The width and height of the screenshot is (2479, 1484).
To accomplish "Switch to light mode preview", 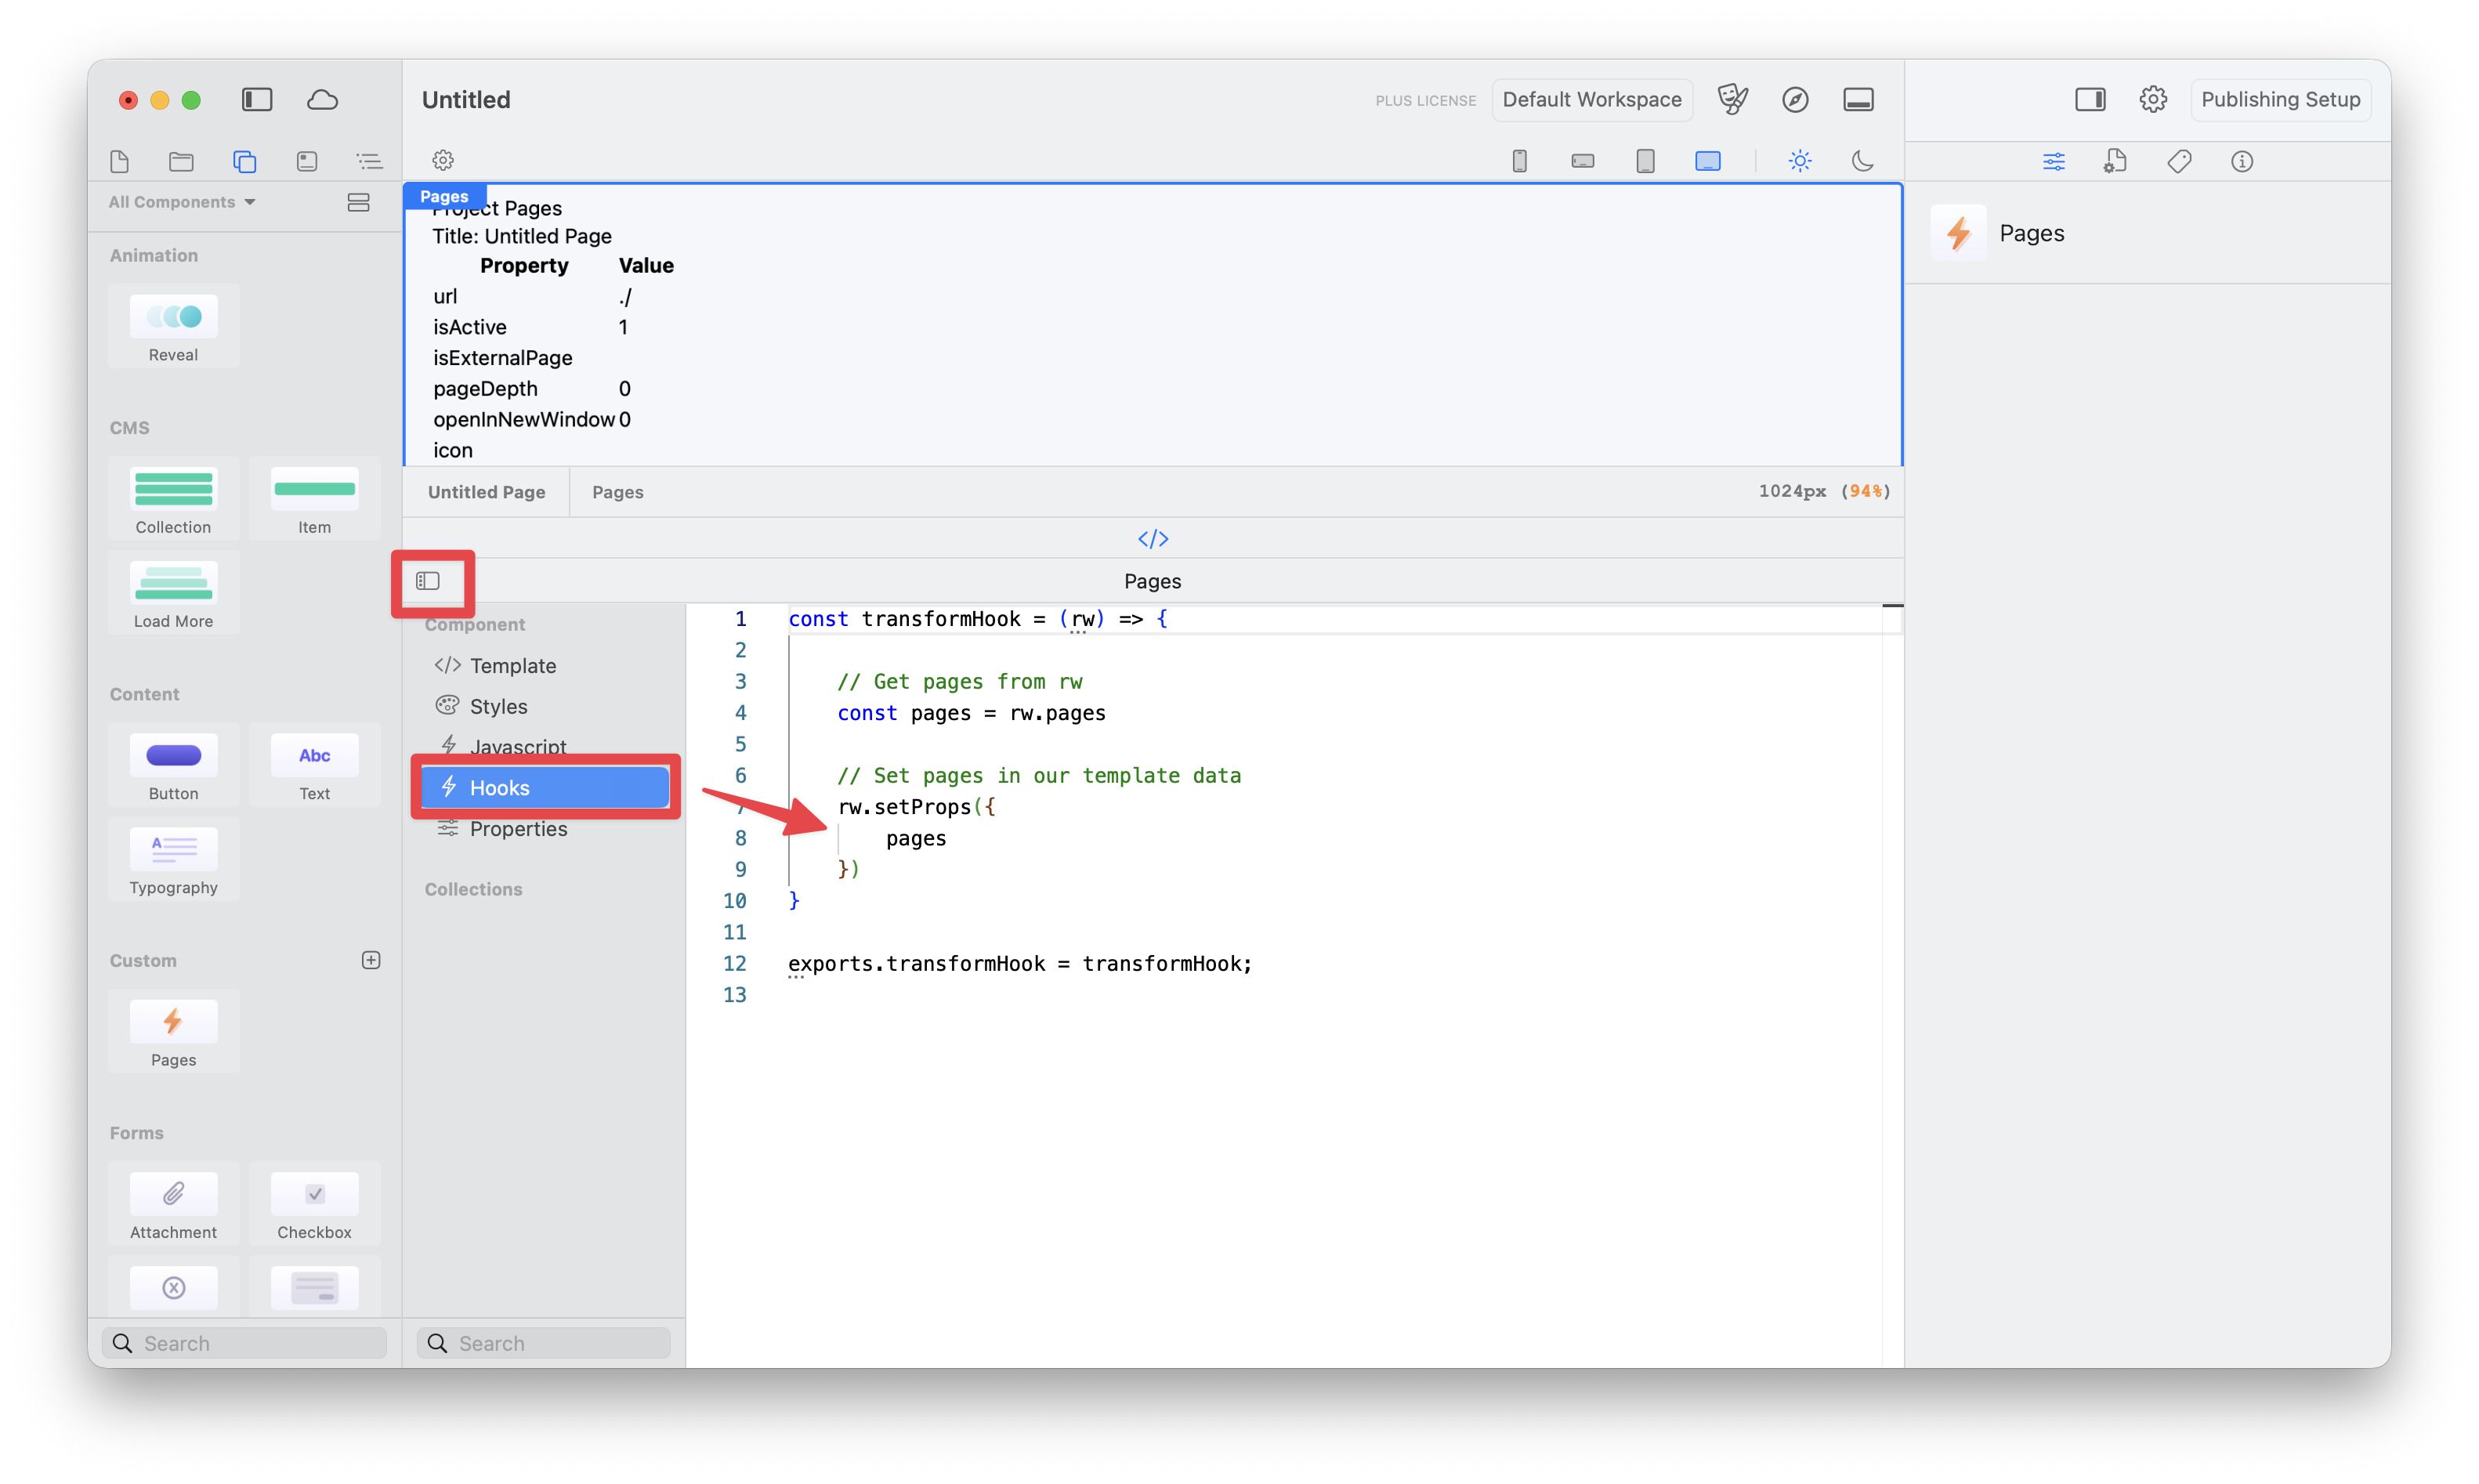I will point(1800,161).
